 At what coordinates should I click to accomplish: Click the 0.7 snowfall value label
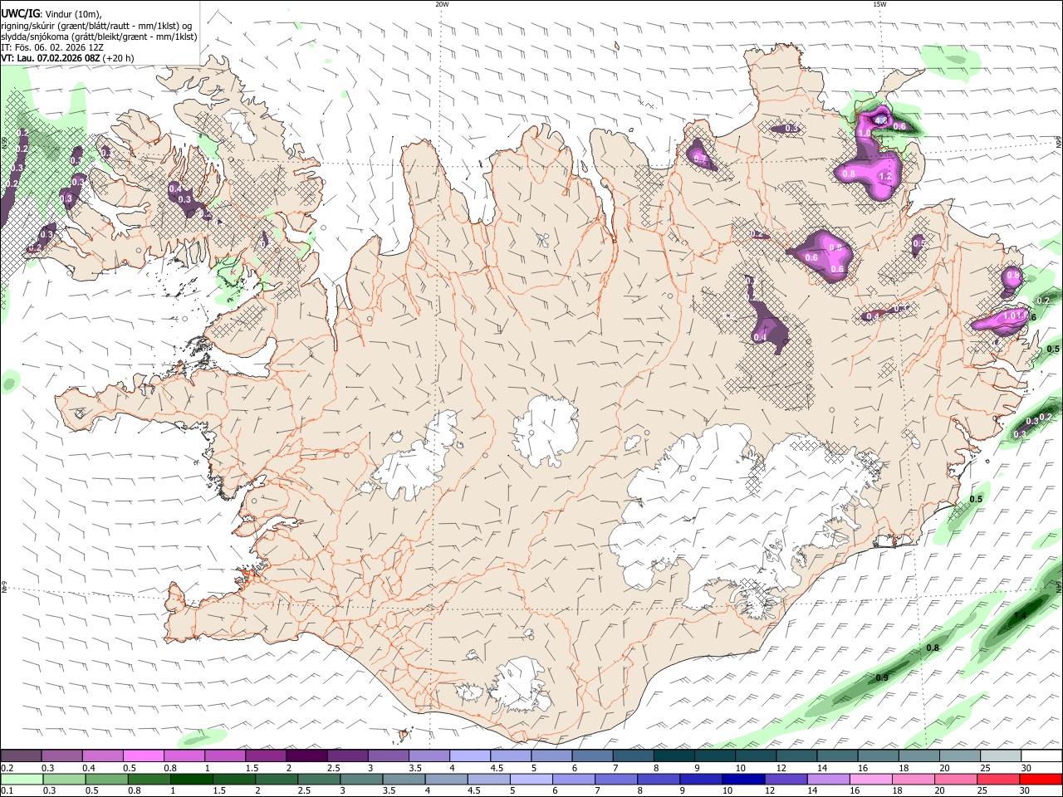click(700, 159)
